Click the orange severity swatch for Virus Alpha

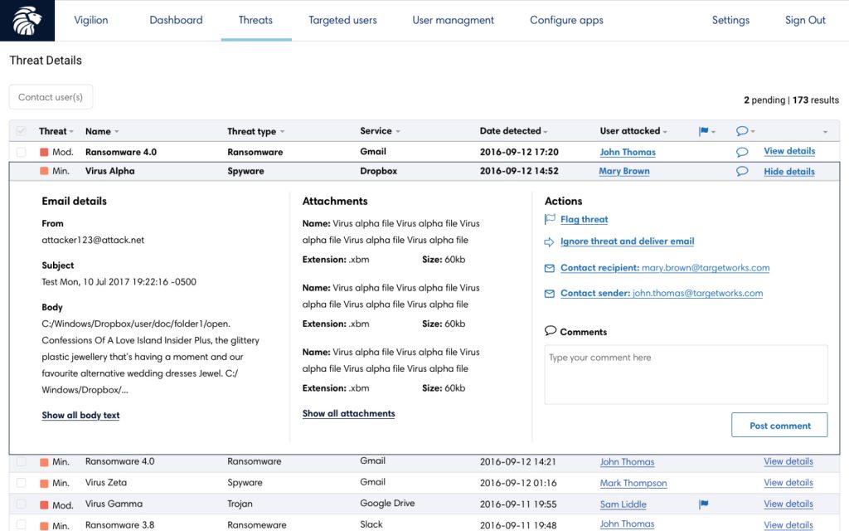[x=44, y=172]
